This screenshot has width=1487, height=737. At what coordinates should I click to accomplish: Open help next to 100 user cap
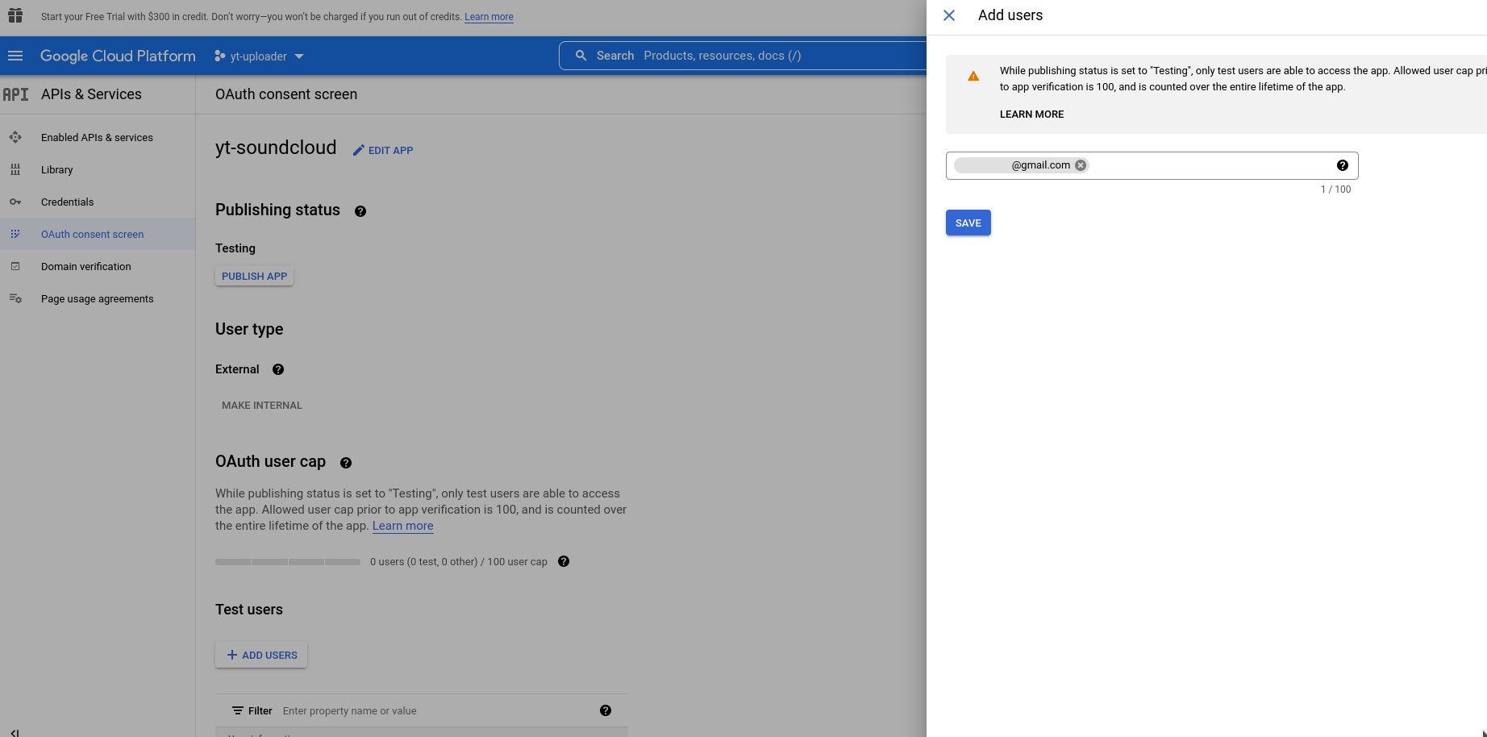(x=564, y=561)
